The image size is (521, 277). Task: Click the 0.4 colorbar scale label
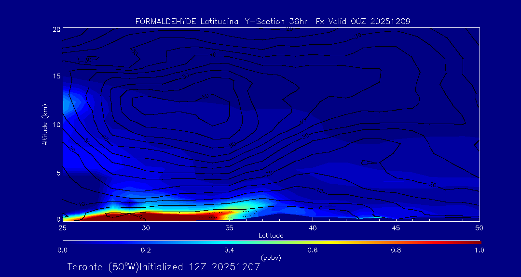point(229,250)
